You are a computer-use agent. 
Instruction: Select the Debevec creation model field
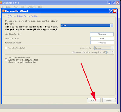(x=102, y=43)
